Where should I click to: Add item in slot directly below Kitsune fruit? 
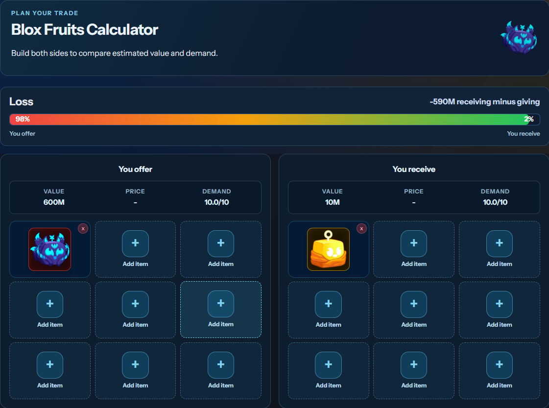coord(50,310)
